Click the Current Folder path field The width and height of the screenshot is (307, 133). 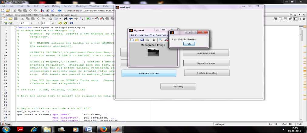(x=99, y=11)
